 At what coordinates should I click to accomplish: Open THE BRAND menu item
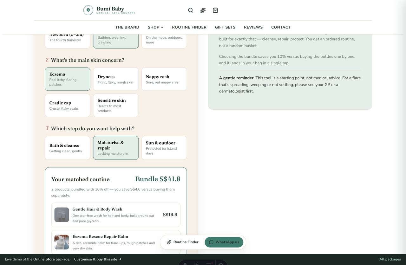pyautogui.click(x=127, y=27)
